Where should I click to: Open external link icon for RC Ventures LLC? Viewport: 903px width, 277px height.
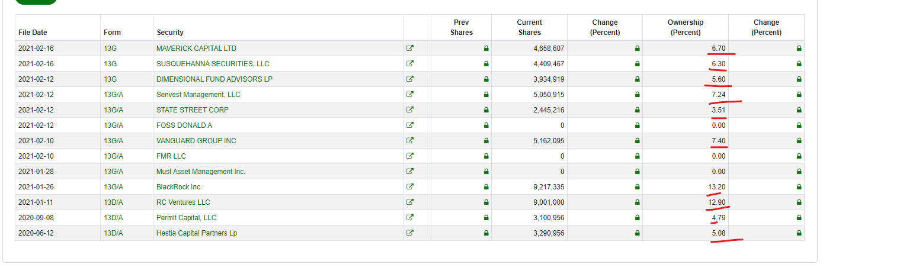tap(409, 202)
